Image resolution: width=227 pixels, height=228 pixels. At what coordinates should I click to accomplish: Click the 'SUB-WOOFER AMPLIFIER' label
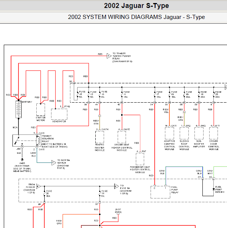click(x=199, y=144)
